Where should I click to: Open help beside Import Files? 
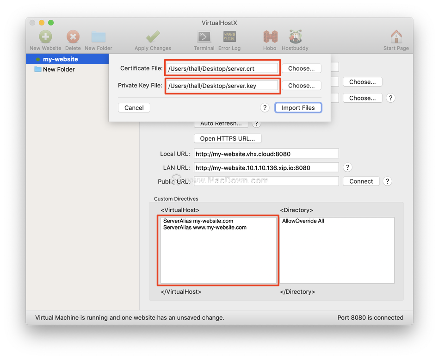click(x=265, y=107)
